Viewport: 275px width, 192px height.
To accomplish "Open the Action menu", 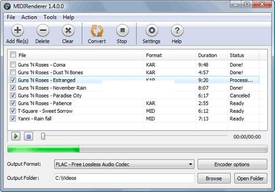I will (x=29, y=17).
